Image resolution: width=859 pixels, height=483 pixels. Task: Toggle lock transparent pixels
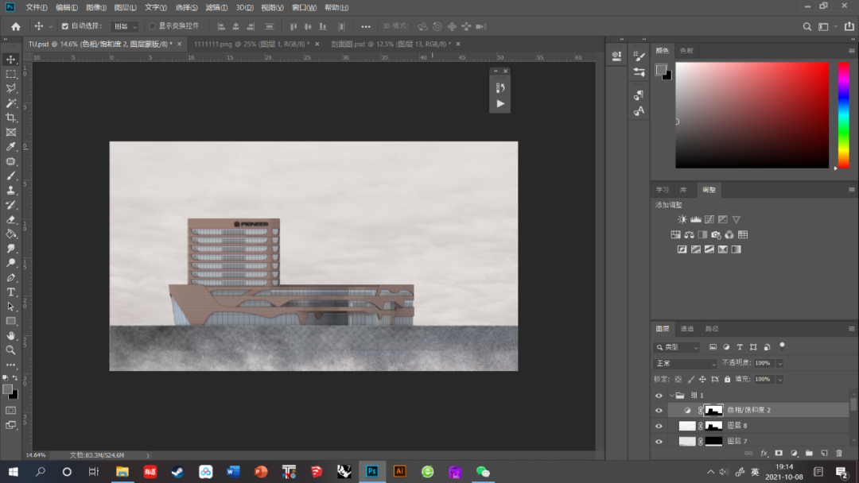point(678,379)
